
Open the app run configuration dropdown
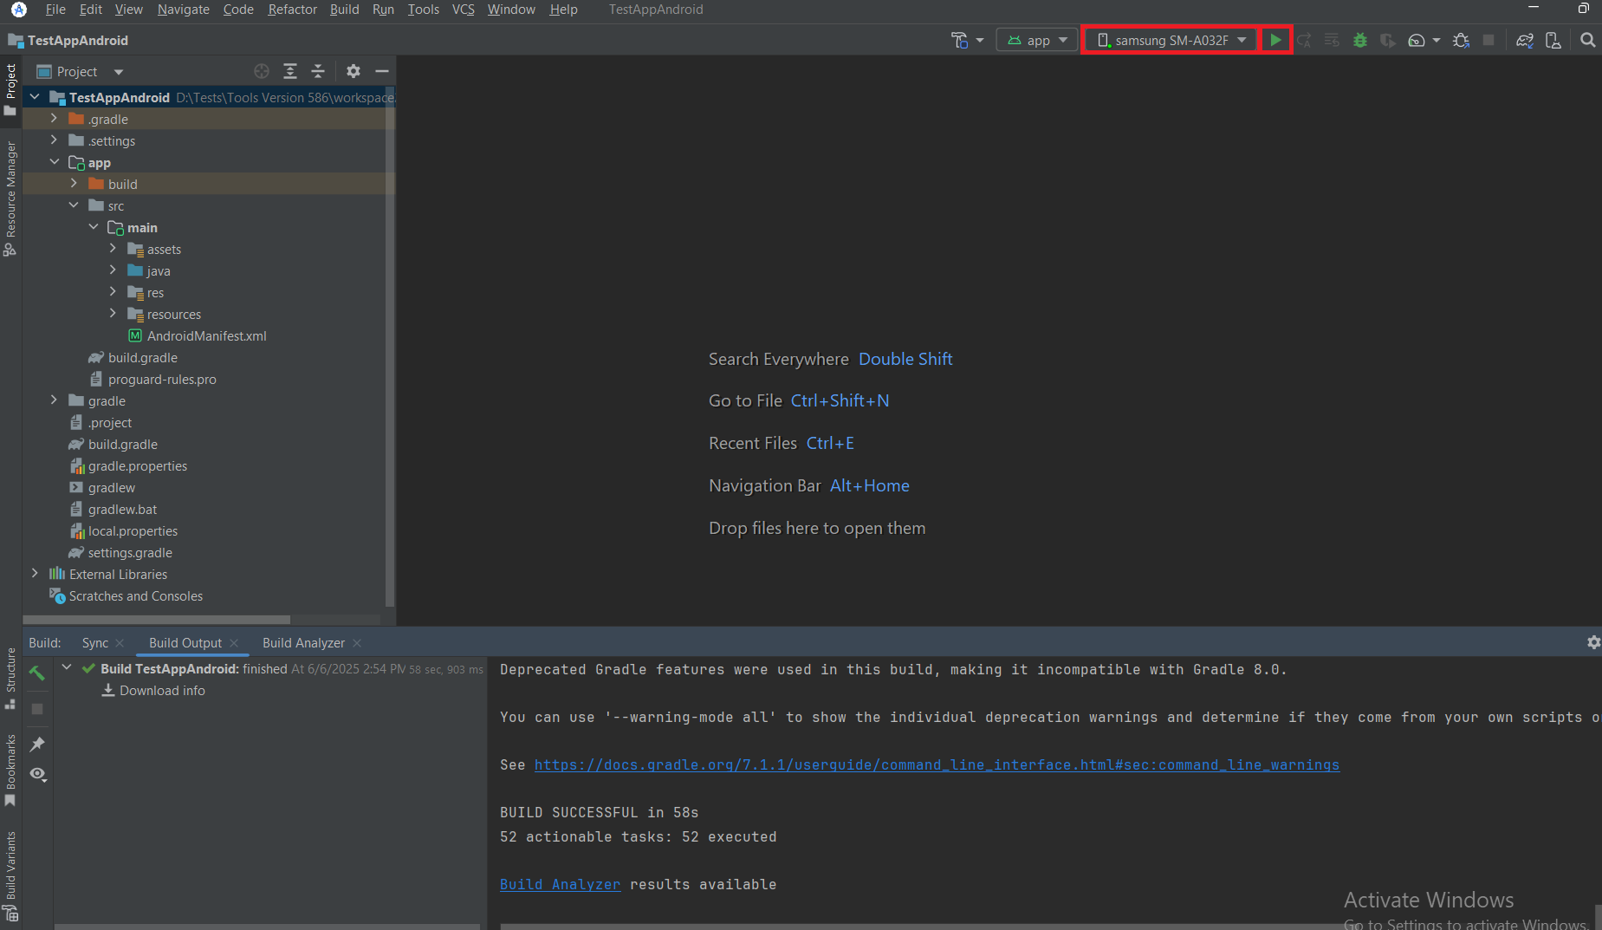click(1037, 40)
